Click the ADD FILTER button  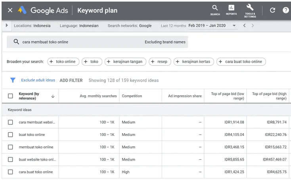coord(71,80)
